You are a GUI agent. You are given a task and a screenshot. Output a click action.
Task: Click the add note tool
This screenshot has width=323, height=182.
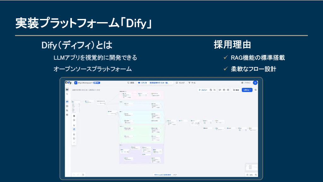tap(74, 120)
